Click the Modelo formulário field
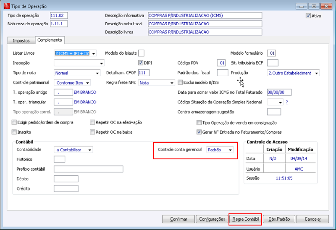 [x=271, y=53]
